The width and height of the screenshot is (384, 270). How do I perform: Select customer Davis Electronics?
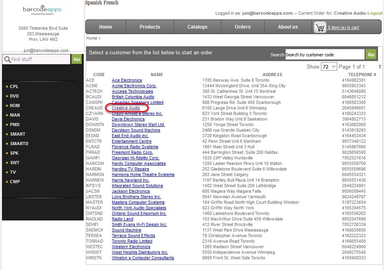[128, 119]
